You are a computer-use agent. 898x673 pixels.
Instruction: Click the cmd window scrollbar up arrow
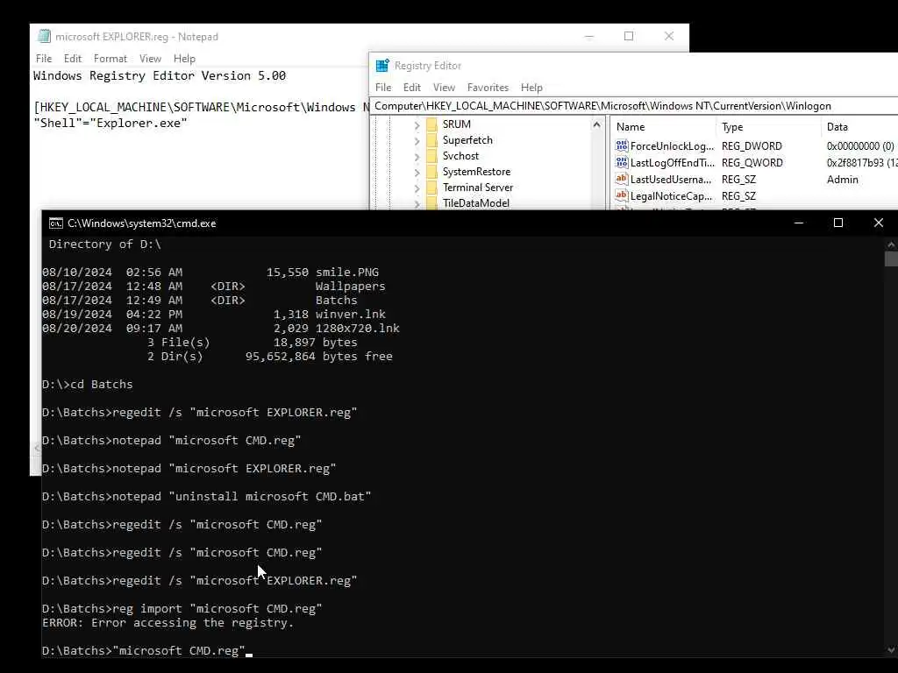(x=891, y=244)
